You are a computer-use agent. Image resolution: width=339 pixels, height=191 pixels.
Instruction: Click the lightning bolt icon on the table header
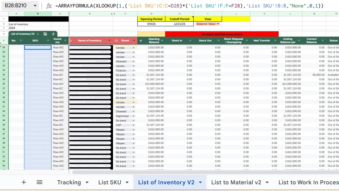point(53,34)
